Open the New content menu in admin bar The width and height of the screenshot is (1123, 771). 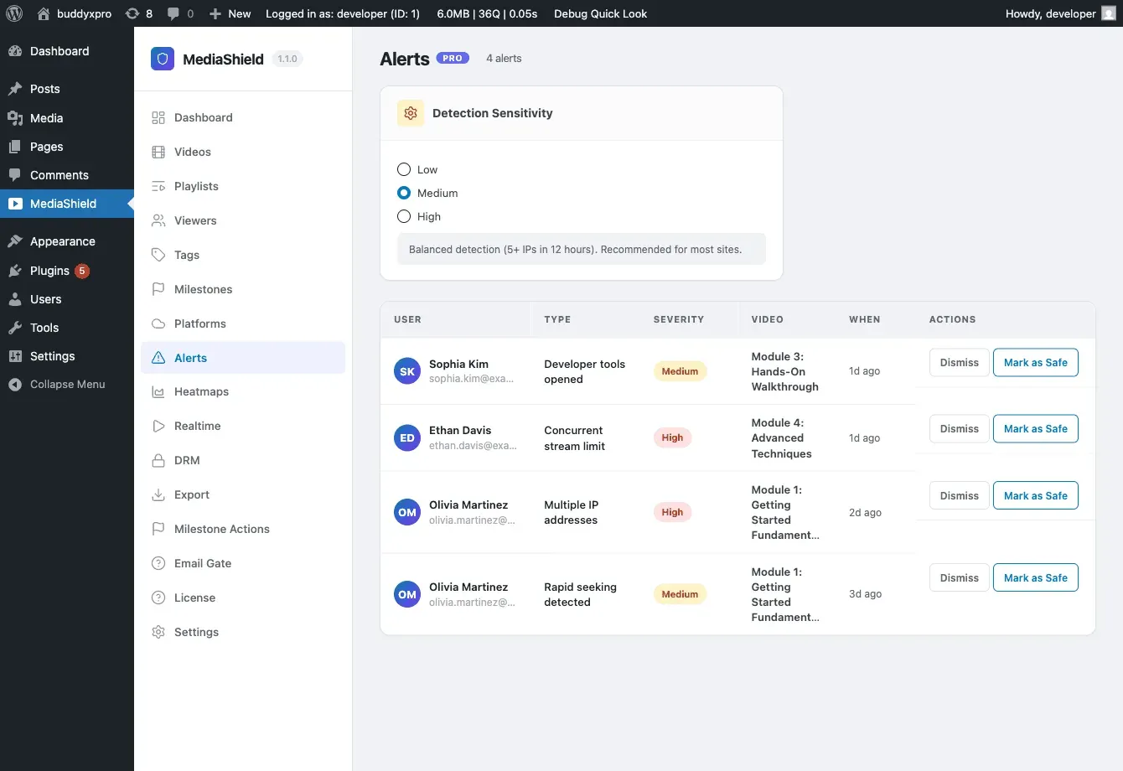pyautogui.click(x=230, y=13)
